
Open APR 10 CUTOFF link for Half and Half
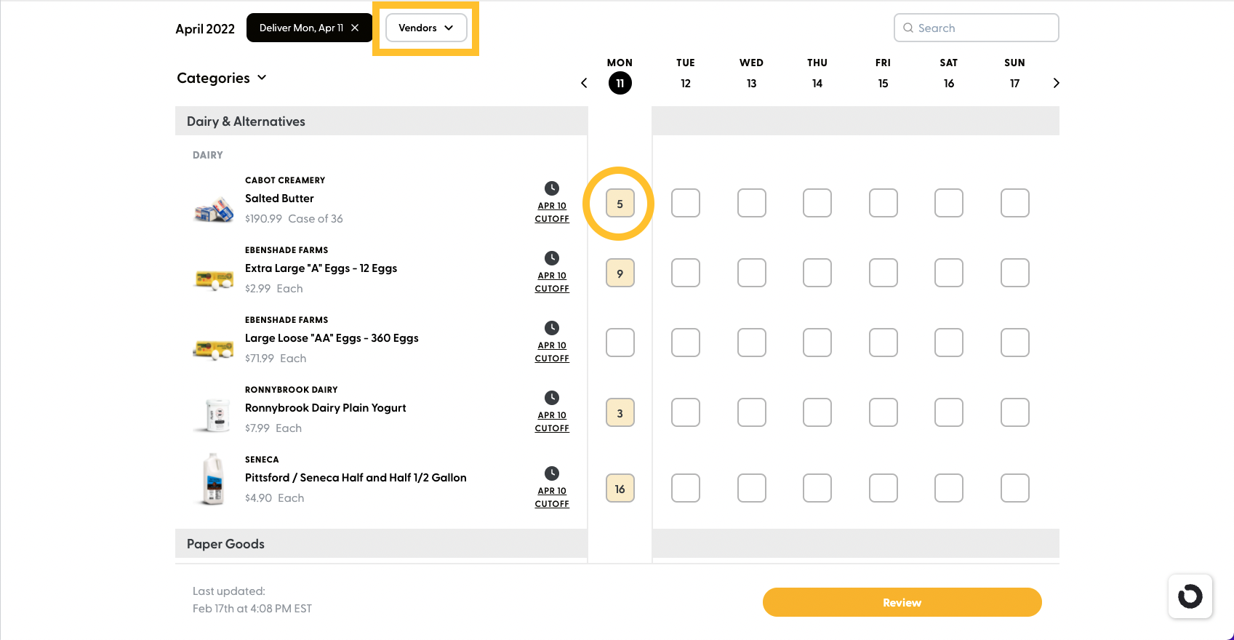(x=552, y=497)
